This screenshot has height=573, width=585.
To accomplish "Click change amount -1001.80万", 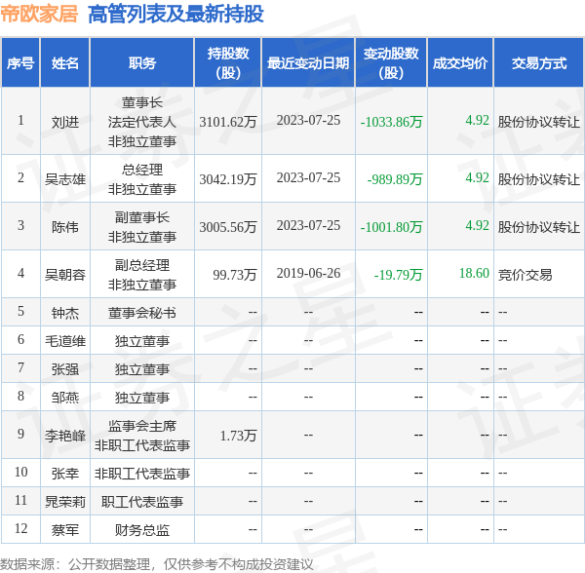I will [x=391, y=227].
